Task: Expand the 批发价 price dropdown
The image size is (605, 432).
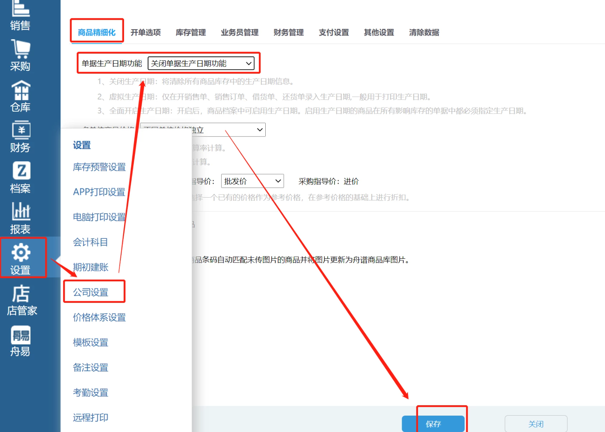Action: click(x=252, y=181)
